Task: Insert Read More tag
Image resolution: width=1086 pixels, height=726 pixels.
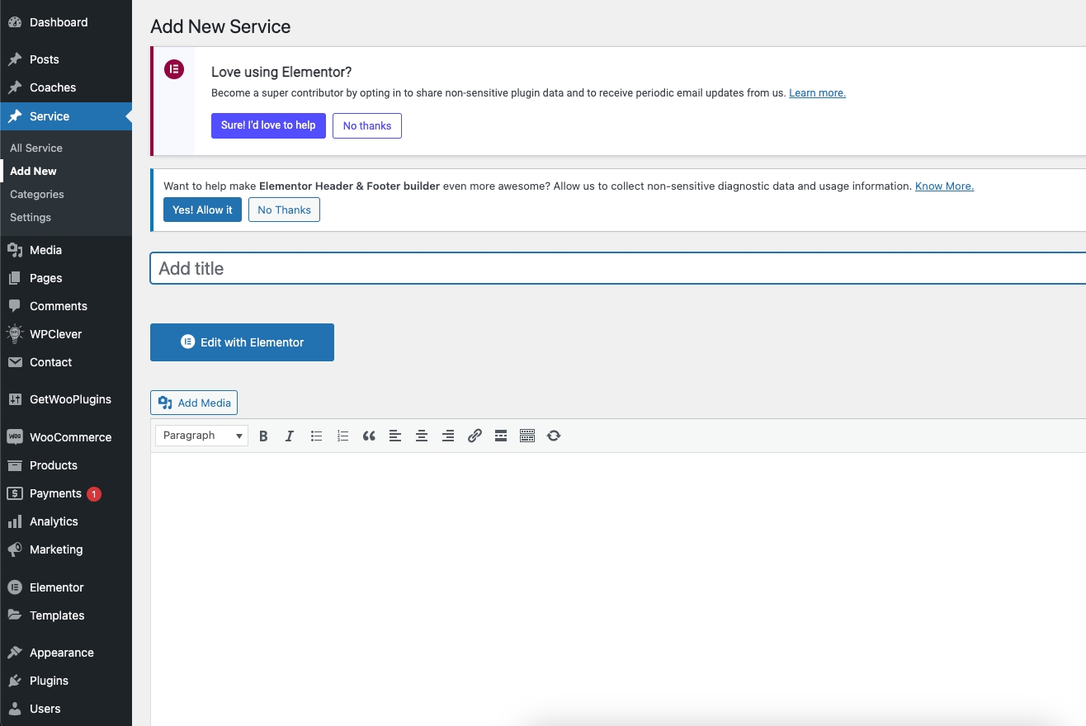Action: tap(501, 436)
